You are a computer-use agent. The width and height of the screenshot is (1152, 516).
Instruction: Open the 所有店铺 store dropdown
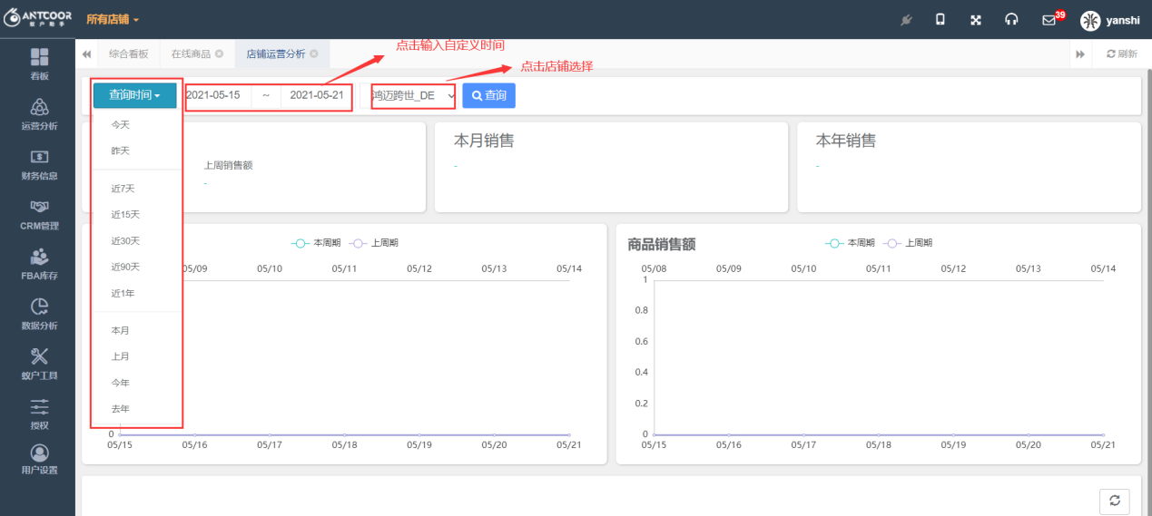(x=113, y=19)
